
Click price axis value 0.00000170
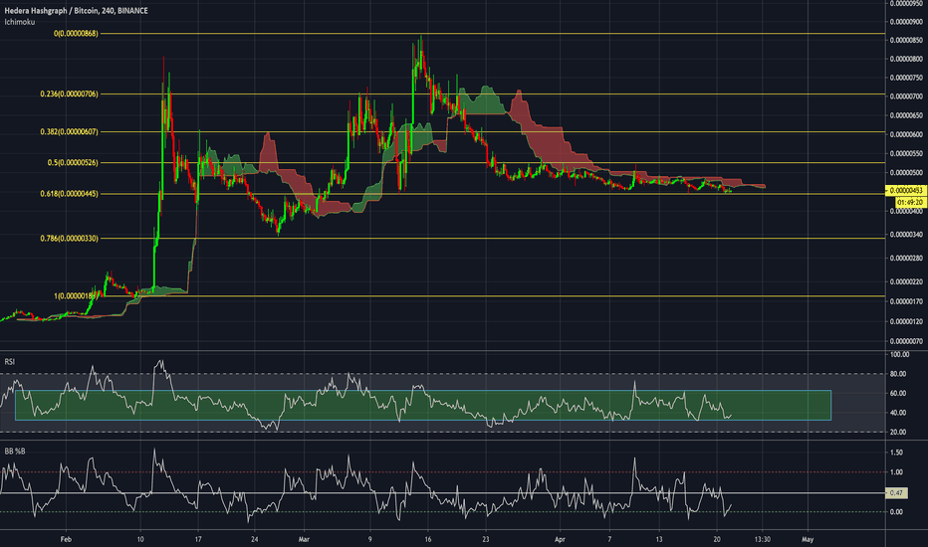pos(905,301)
